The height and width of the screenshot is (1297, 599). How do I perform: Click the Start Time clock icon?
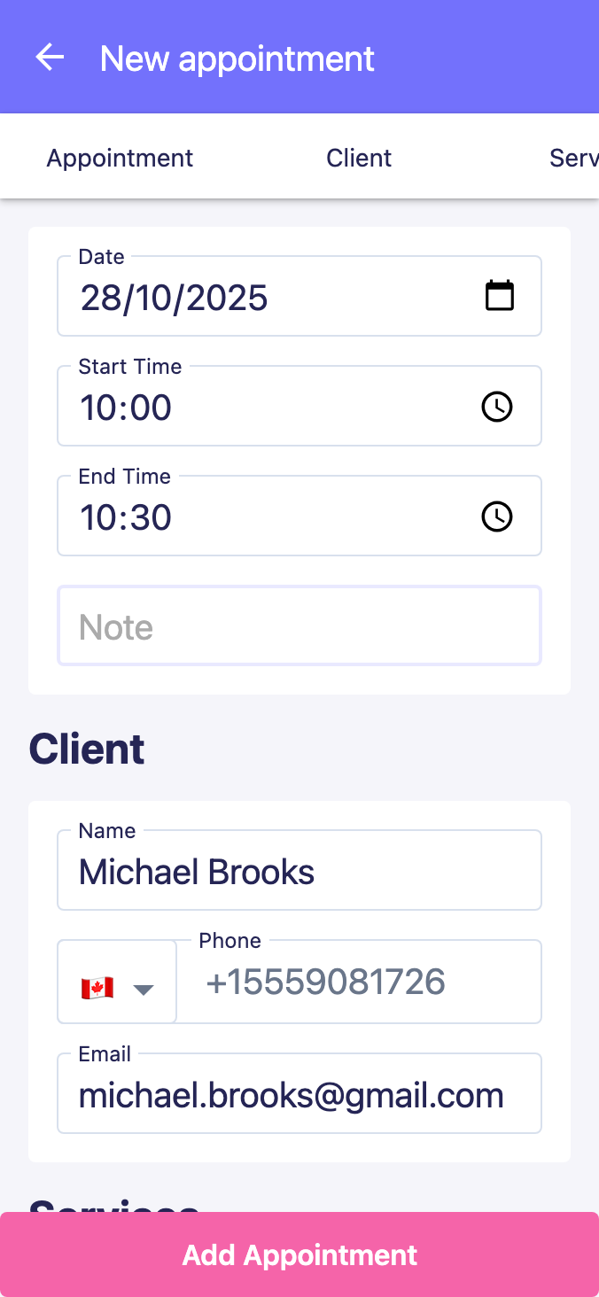pos(496,407)
